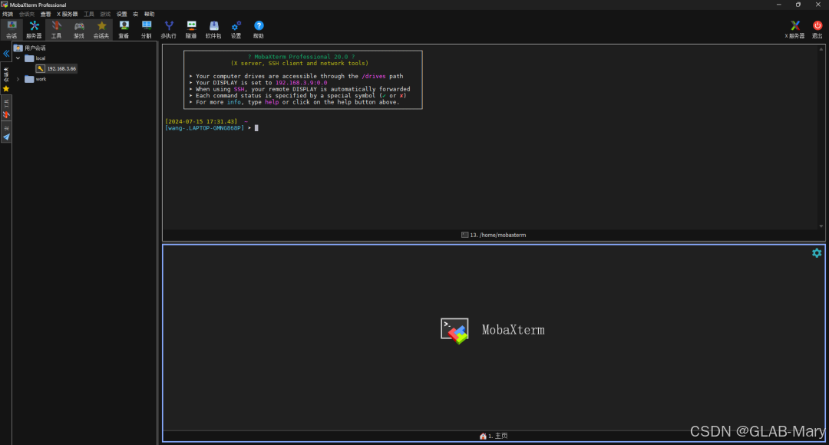Open the 会话夹 menu in the menu bar
829x445 pixels.
pos(26,15)
